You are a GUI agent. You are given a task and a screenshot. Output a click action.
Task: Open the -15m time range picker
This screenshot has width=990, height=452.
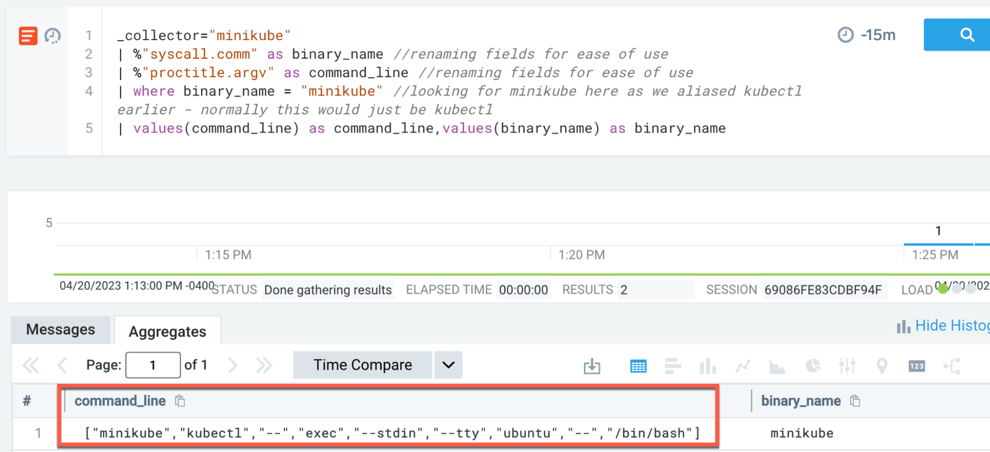(867, 35)
